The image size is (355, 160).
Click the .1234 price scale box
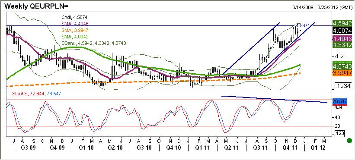click(x=342, y=86)
